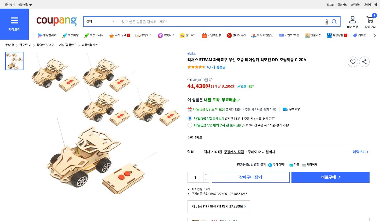Open the 43 개 상품평 reviews link
Viewport: 380px width, 221px height.
[216, 67]
